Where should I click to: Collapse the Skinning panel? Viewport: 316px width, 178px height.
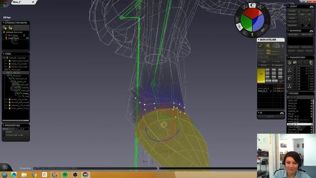tap(288, 31)
